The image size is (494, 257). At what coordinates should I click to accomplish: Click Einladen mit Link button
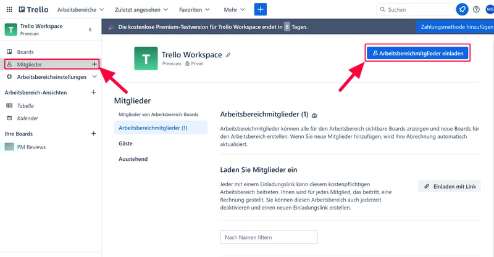tap(449, 186)
